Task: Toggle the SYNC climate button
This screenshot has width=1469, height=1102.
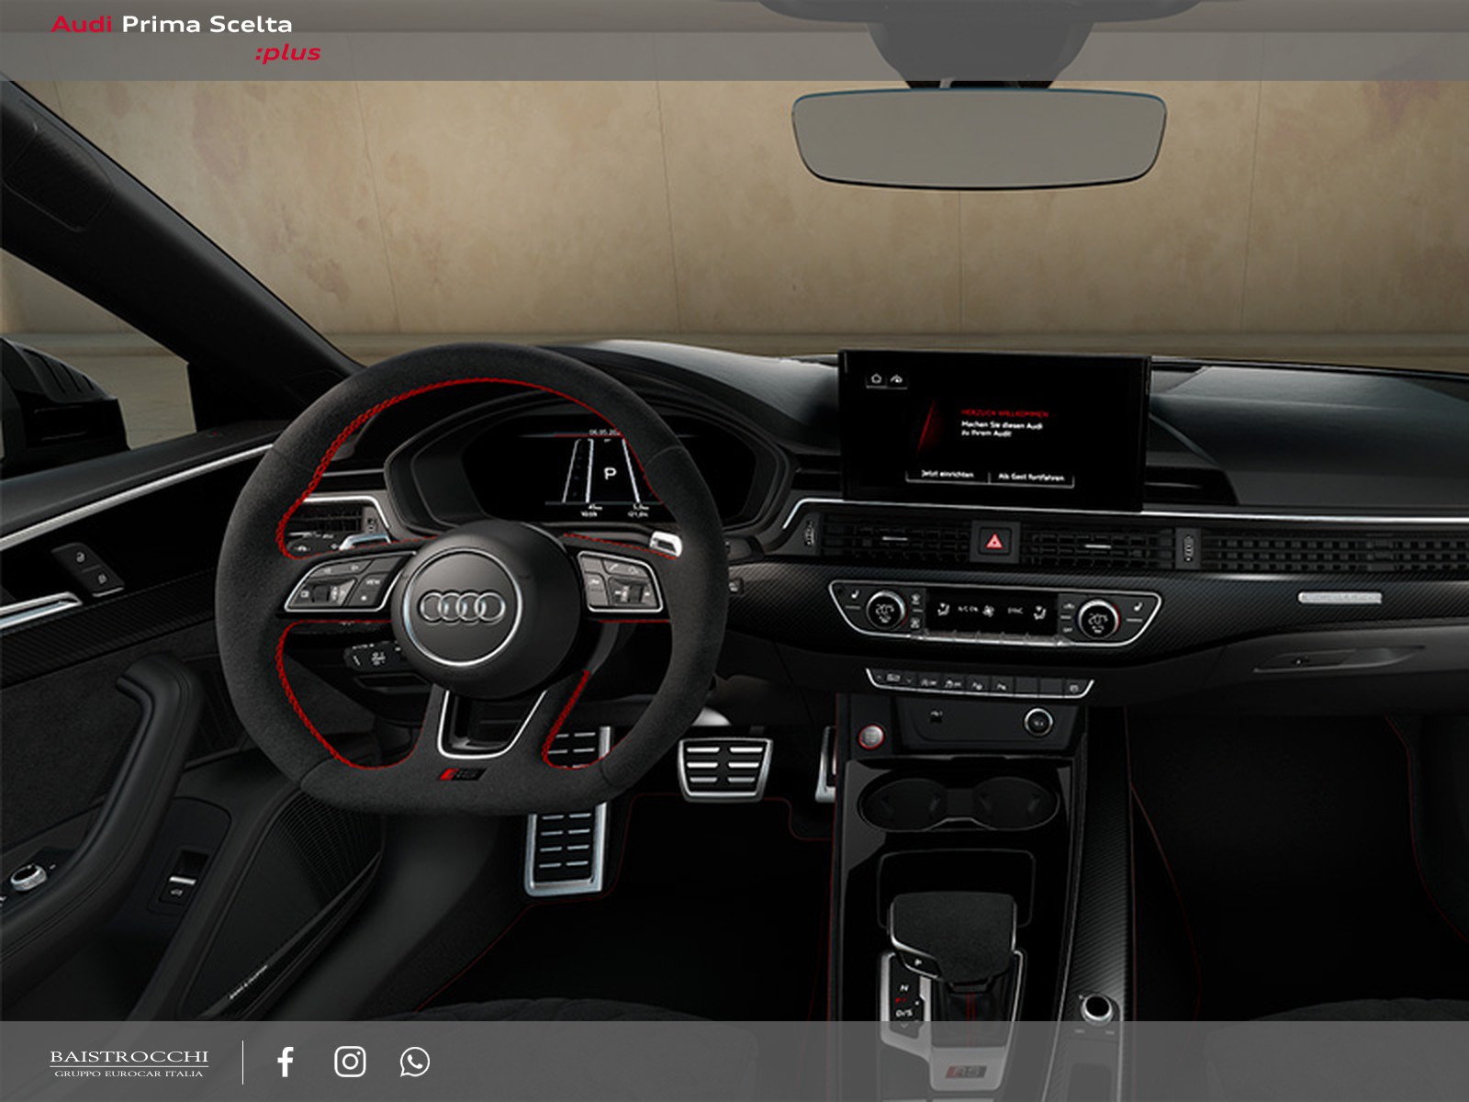Action: click(x=1015, y=610)
